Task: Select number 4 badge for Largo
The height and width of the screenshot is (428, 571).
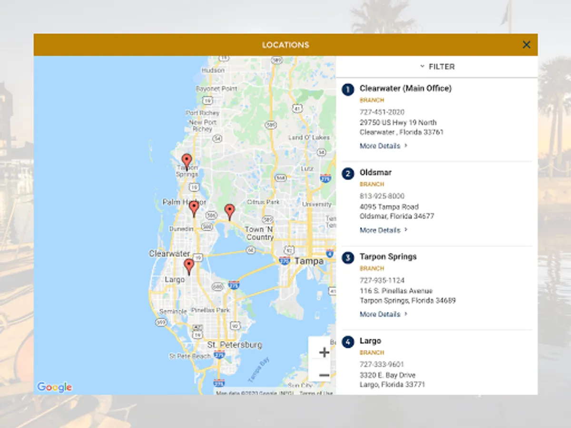Action: (x=348, y=342)
